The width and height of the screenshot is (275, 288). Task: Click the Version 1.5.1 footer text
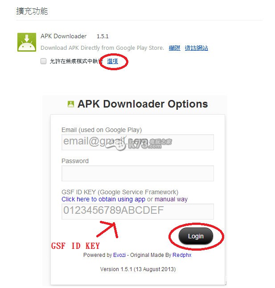click(x=138, y=269)
